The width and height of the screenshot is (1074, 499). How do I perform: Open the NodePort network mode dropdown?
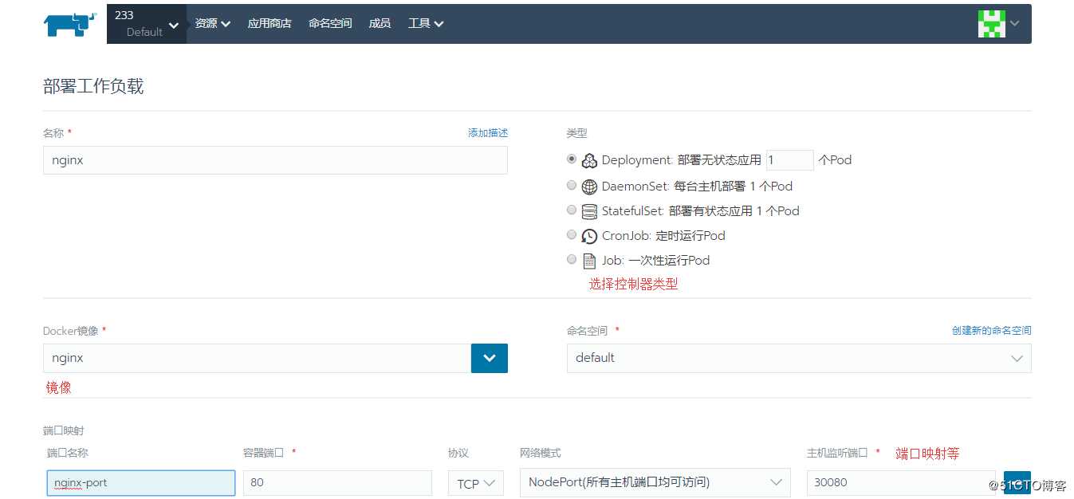655,482
